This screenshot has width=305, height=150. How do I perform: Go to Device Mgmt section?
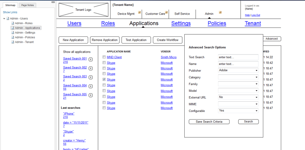126,14
